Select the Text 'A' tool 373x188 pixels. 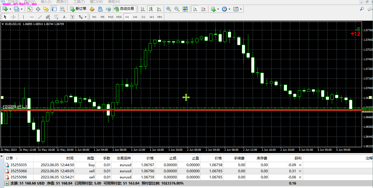[x=64, y=17]
